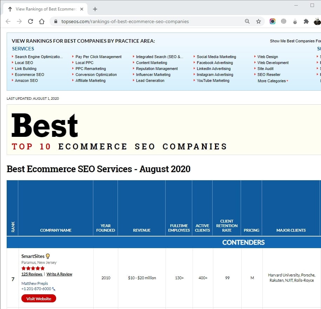The width and height of the screenshot is (321, 309).
Task: Click the back navigation arrow
Action: tap(8, 21)
